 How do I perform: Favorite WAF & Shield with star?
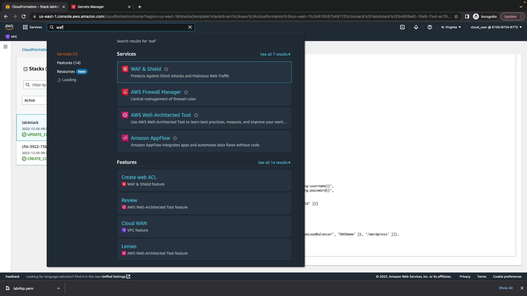pyautogui.click(x=166, y=69)
